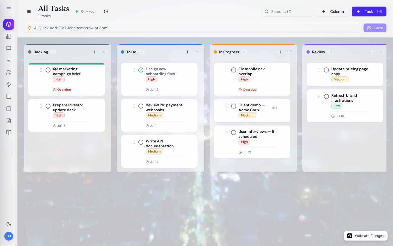
Task: Open the calendar sidebar icon
Action: tap(9, 109)
